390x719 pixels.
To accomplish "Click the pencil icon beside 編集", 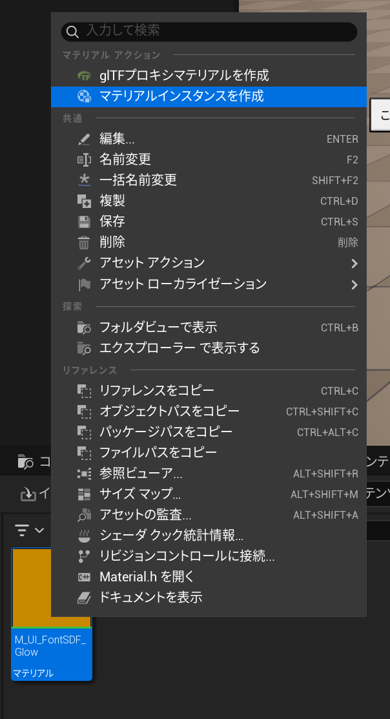I will point(84,139).
